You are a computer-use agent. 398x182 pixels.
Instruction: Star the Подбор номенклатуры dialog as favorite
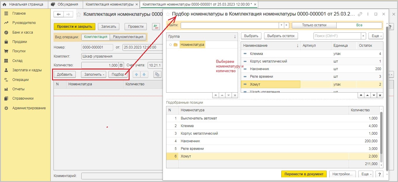tap(168, 14)
